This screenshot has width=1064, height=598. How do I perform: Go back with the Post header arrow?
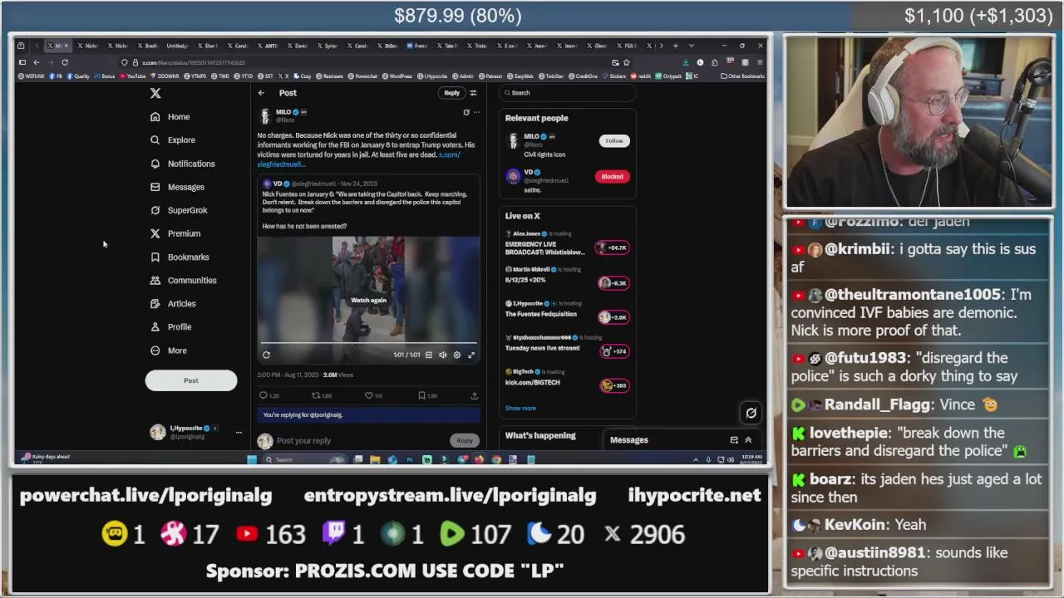261,93
